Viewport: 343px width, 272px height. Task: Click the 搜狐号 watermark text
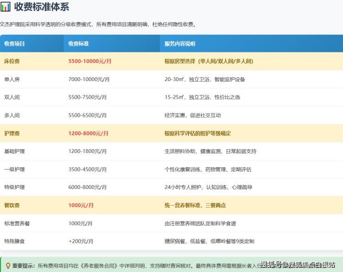tap(271, 265)
